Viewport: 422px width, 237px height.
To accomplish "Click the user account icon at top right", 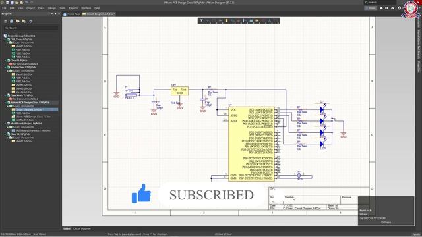I will pyautogui.click(x=399, y=8).
